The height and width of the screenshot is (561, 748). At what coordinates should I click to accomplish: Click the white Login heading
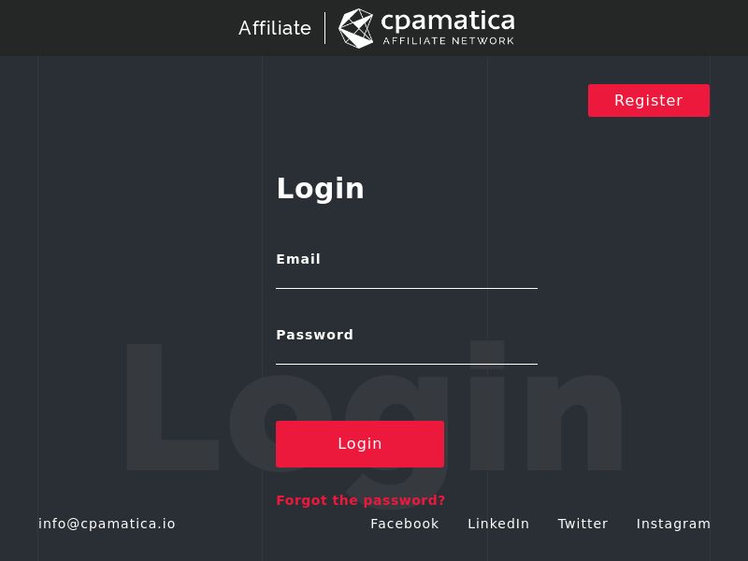321,188
